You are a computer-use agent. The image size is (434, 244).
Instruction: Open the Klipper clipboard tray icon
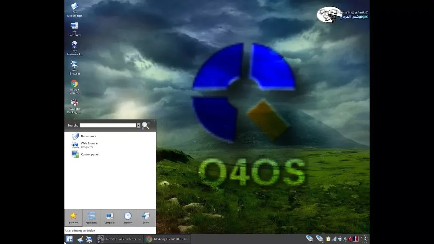(328, 239)
